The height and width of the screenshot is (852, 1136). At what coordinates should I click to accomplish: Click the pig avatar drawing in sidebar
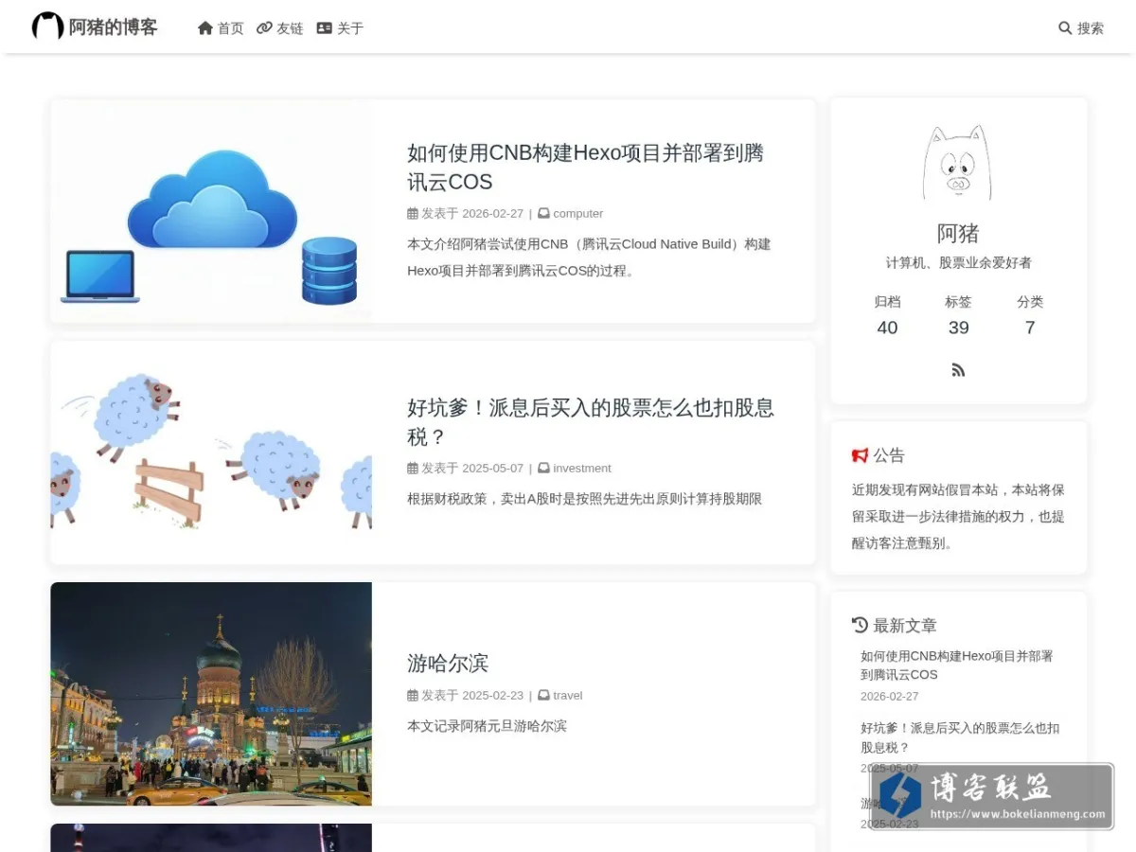(958, 163)
